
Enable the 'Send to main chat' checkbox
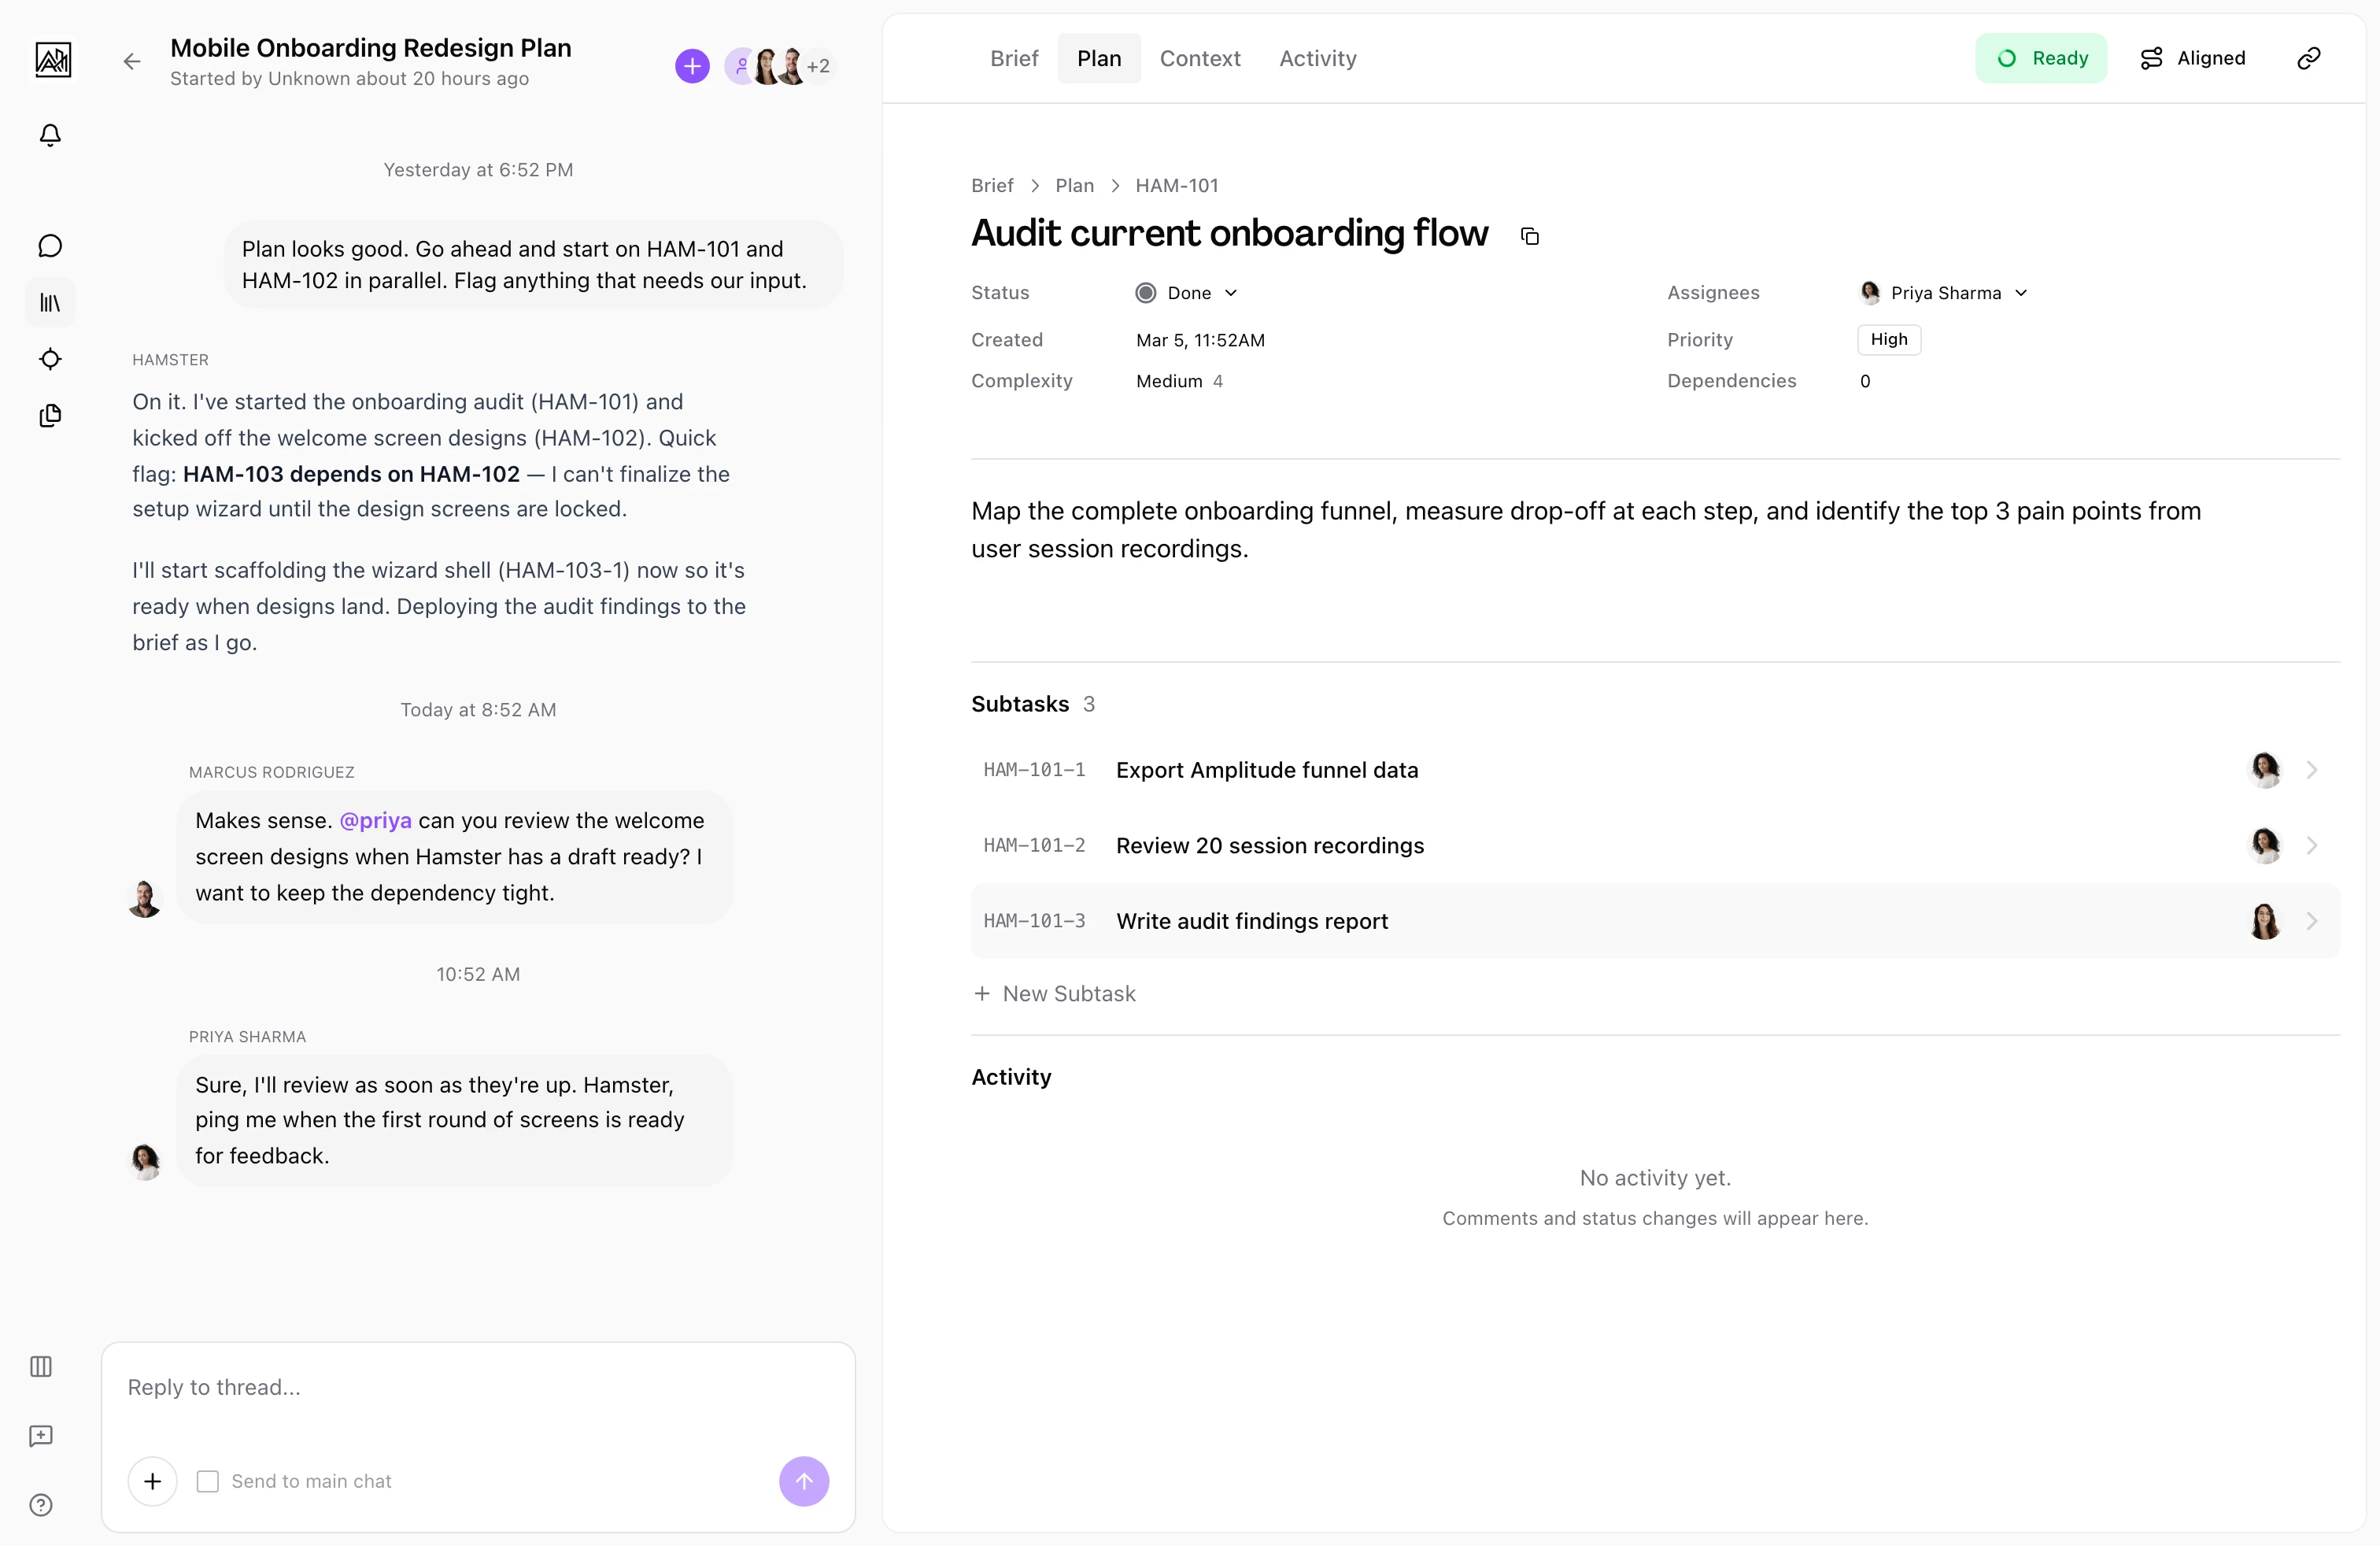tap(208, 1481)
